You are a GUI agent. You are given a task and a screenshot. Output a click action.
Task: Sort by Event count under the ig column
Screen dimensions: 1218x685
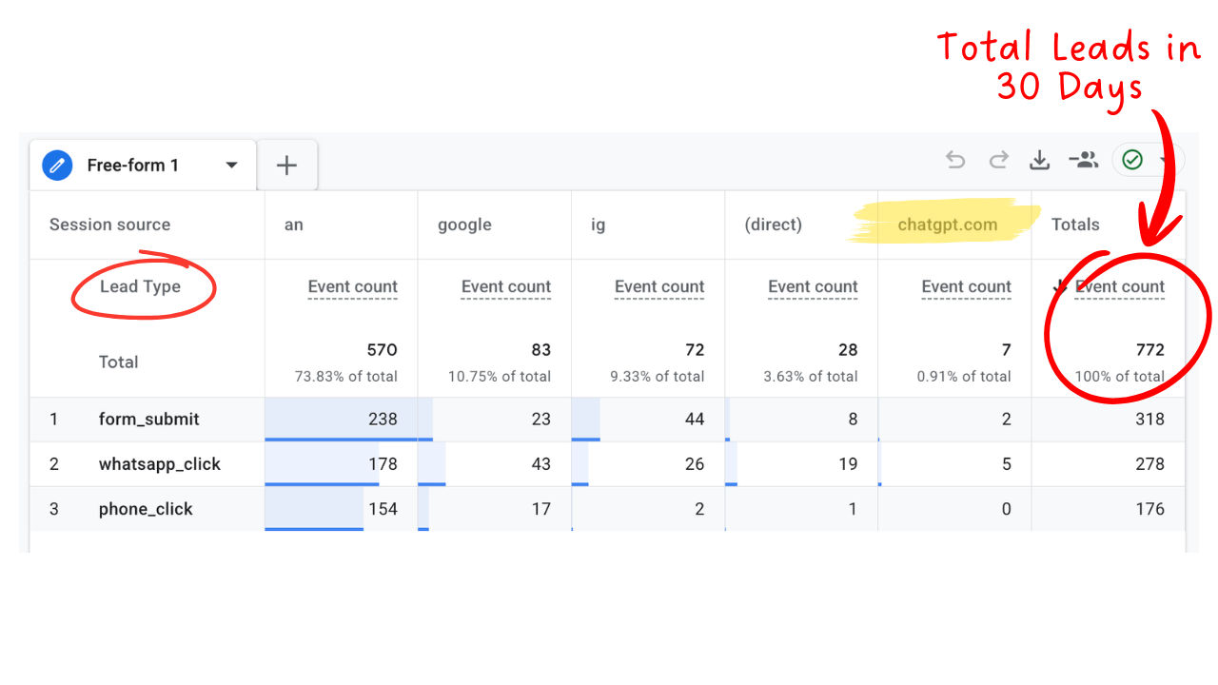pos(659,287)
